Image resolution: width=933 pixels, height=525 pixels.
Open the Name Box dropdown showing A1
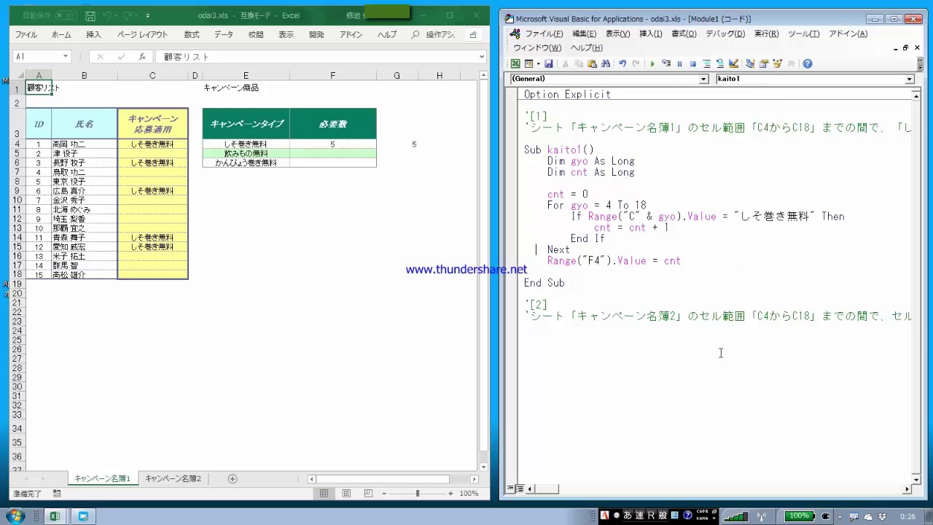point(65,57)
